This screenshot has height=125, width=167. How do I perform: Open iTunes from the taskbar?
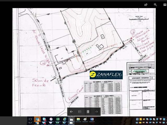[x=51, y=119]
